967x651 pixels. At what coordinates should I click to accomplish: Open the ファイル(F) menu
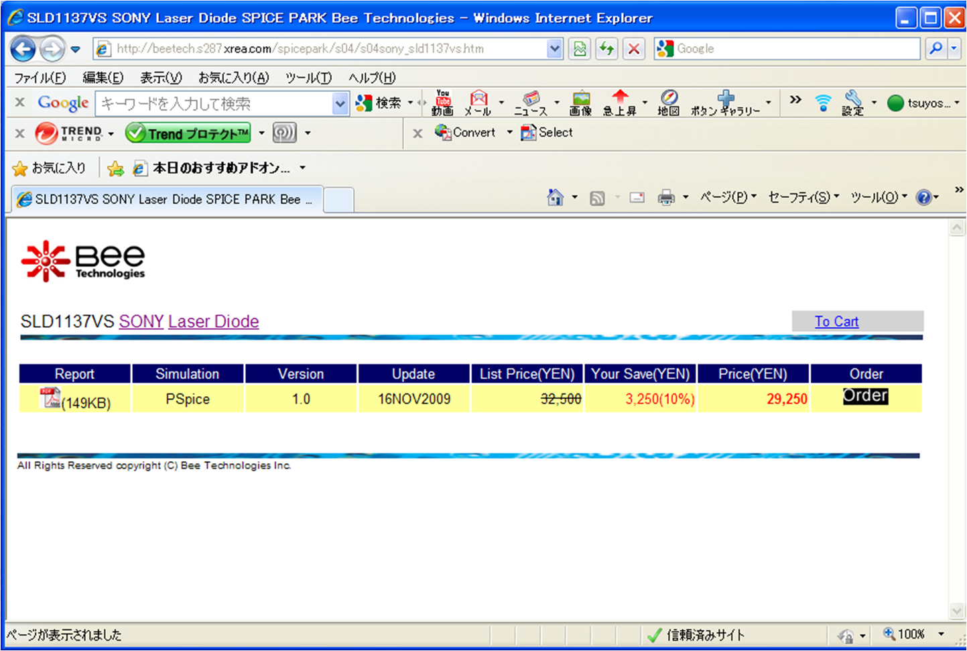point(40,78)
